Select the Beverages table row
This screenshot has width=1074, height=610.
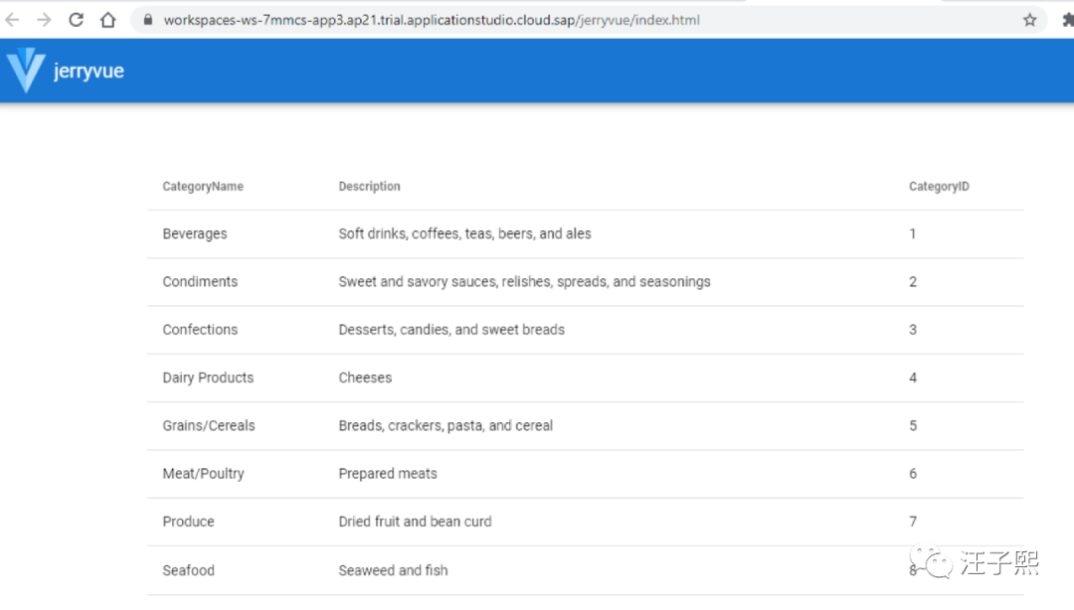point(195,234)
